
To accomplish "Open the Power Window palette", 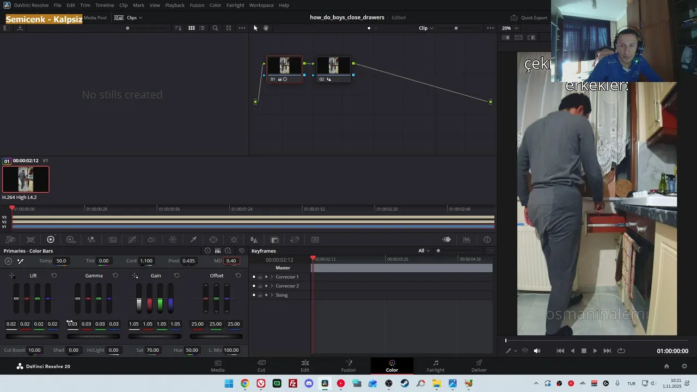I will click(213, 240).
